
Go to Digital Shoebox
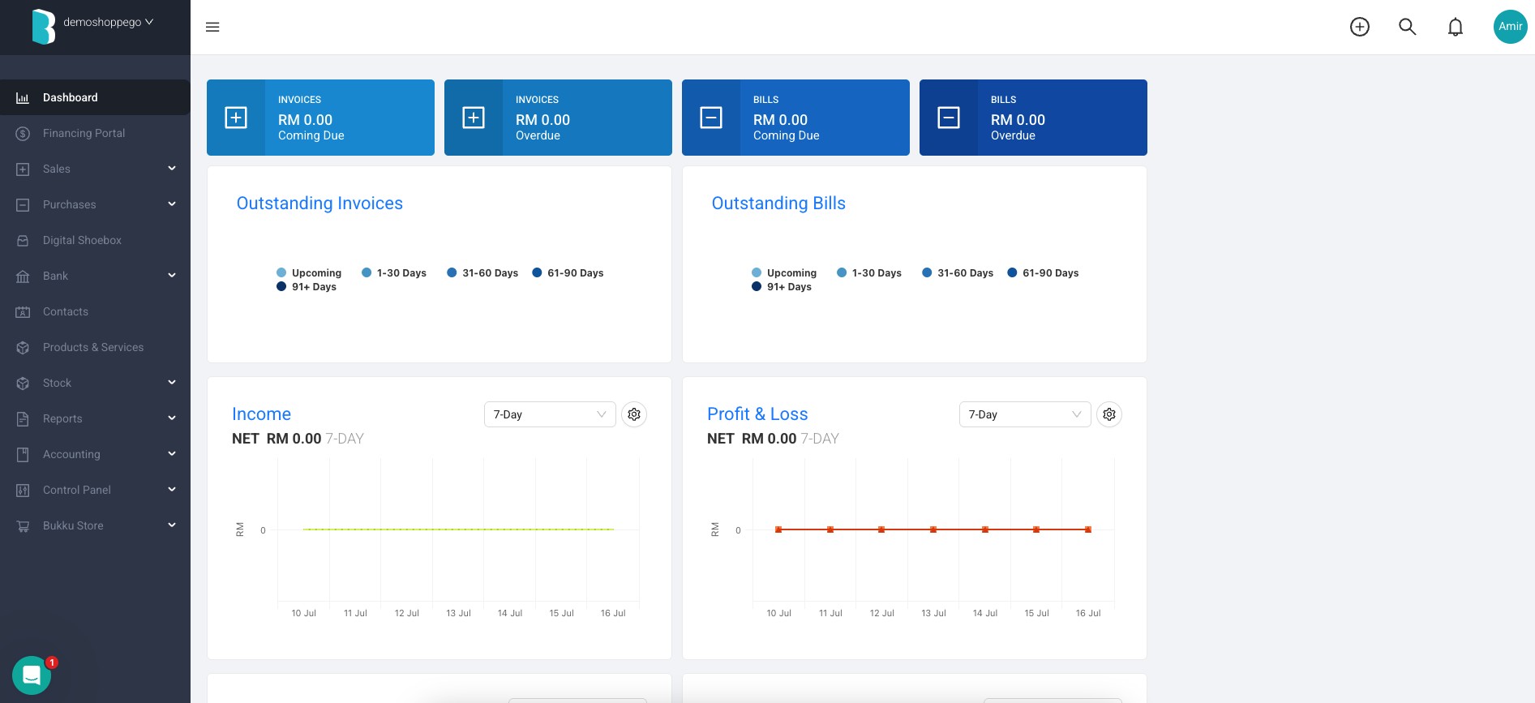(x=95, y=240)
